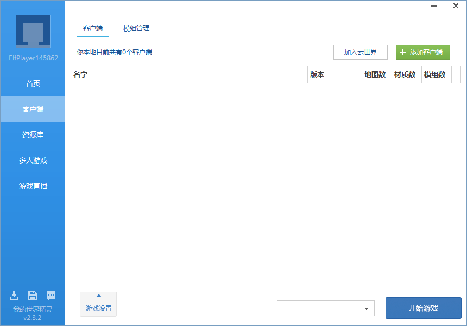Open the 游戏直播 section
The width and height of the screenshot is (467, 326).
(x=33, y=185)
